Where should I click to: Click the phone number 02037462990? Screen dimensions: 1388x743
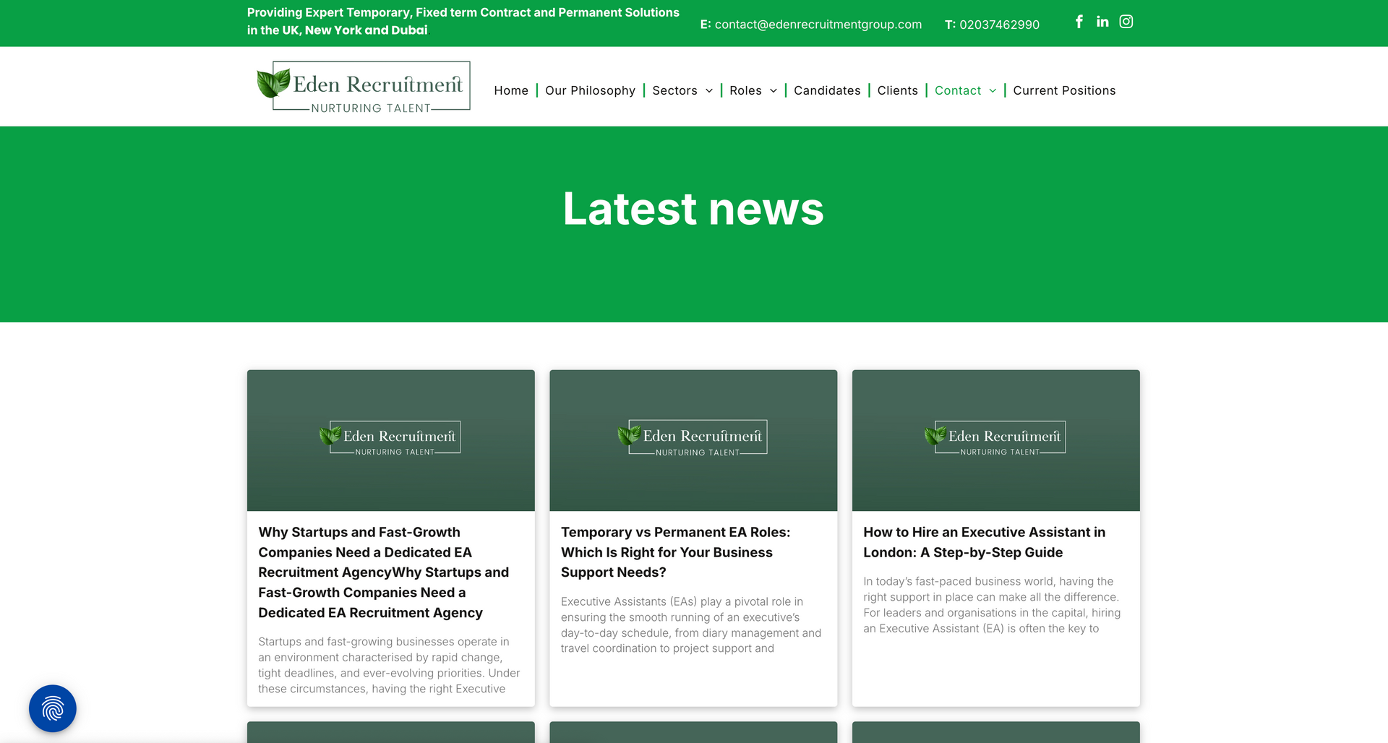coord(999,25)
